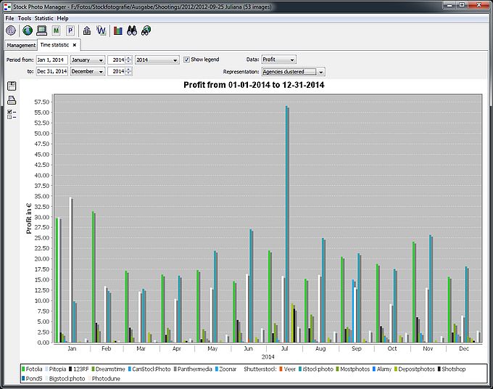
Task: Click the 'Profit in €' y-axis label
Action: coord(29,218)
